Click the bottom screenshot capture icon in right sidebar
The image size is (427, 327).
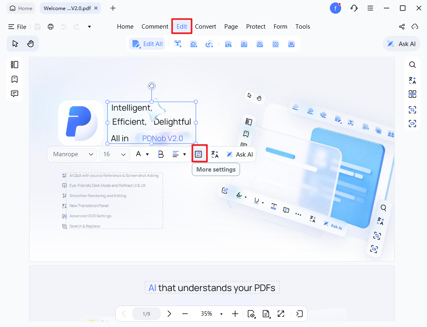click(x=412, y=123)
